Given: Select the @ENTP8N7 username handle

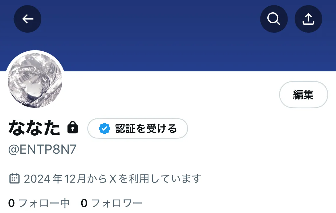Looking at the screenshot, I should [42, 149].
